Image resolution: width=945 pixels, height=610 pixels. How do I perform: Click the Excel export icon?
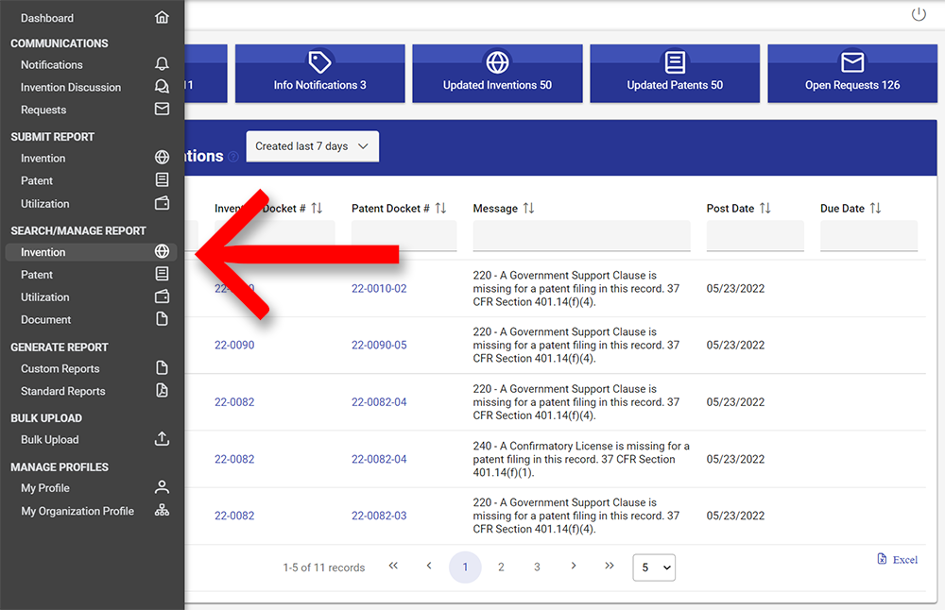pyautogui.click(x=882, y=559)
